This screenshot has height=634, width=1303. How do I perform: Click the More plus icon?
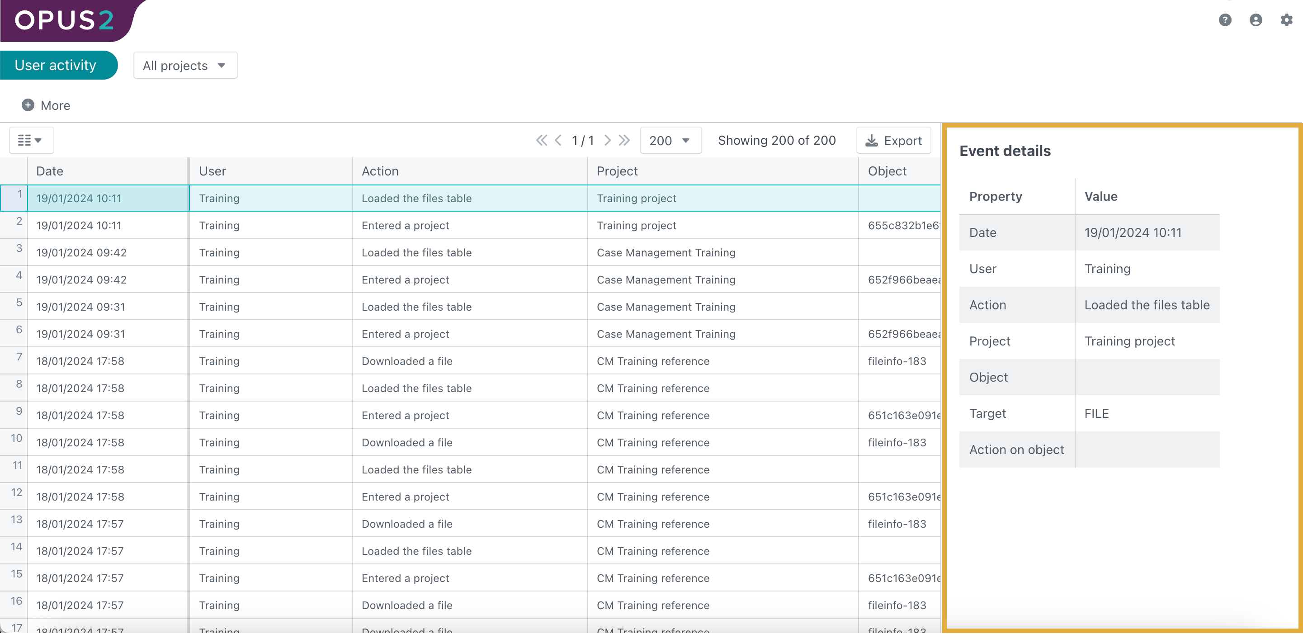pyautogui.click(x=28, y=105)
